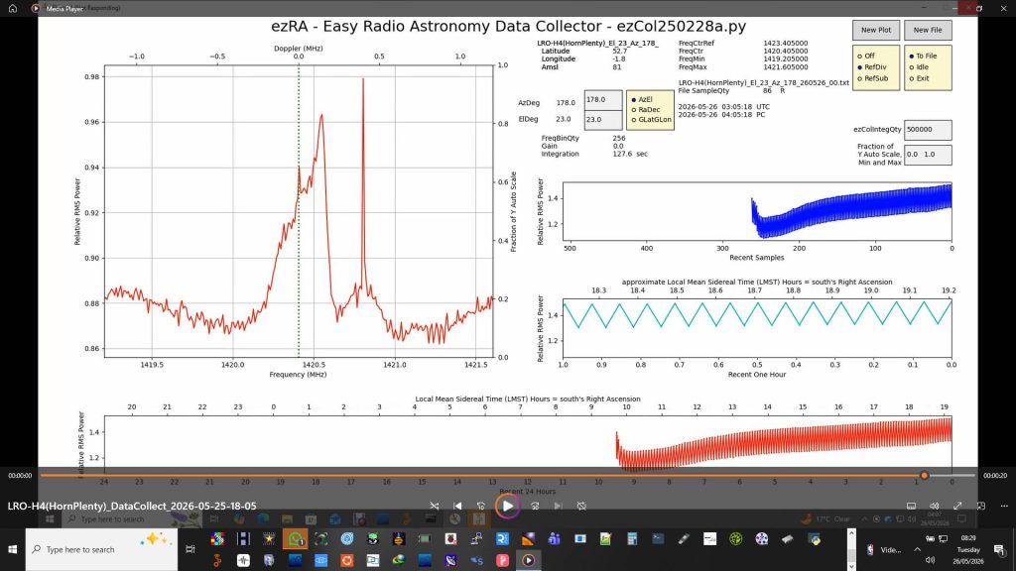This screenshot has height=571, width=1016.
Task: Play the video in Media Player
Action: (507, 506)
